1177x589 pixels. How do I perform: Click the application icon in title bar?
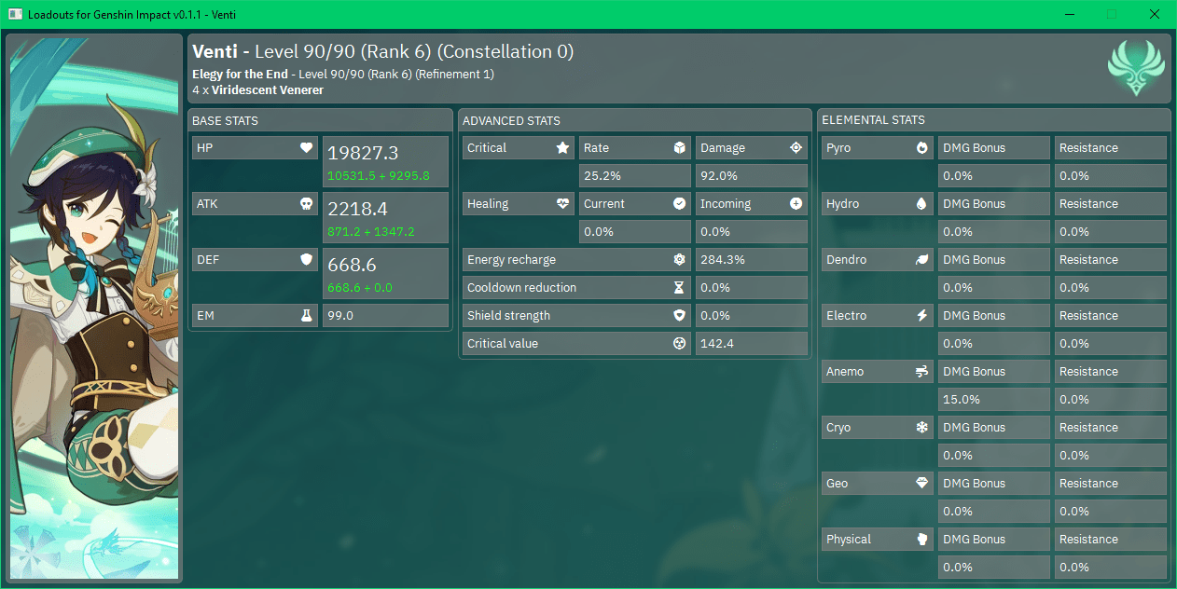tap(16, 14)
